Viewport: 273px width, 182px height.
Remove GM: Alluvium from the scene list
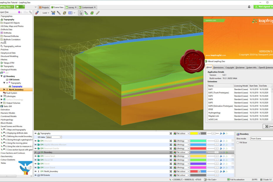171,141
